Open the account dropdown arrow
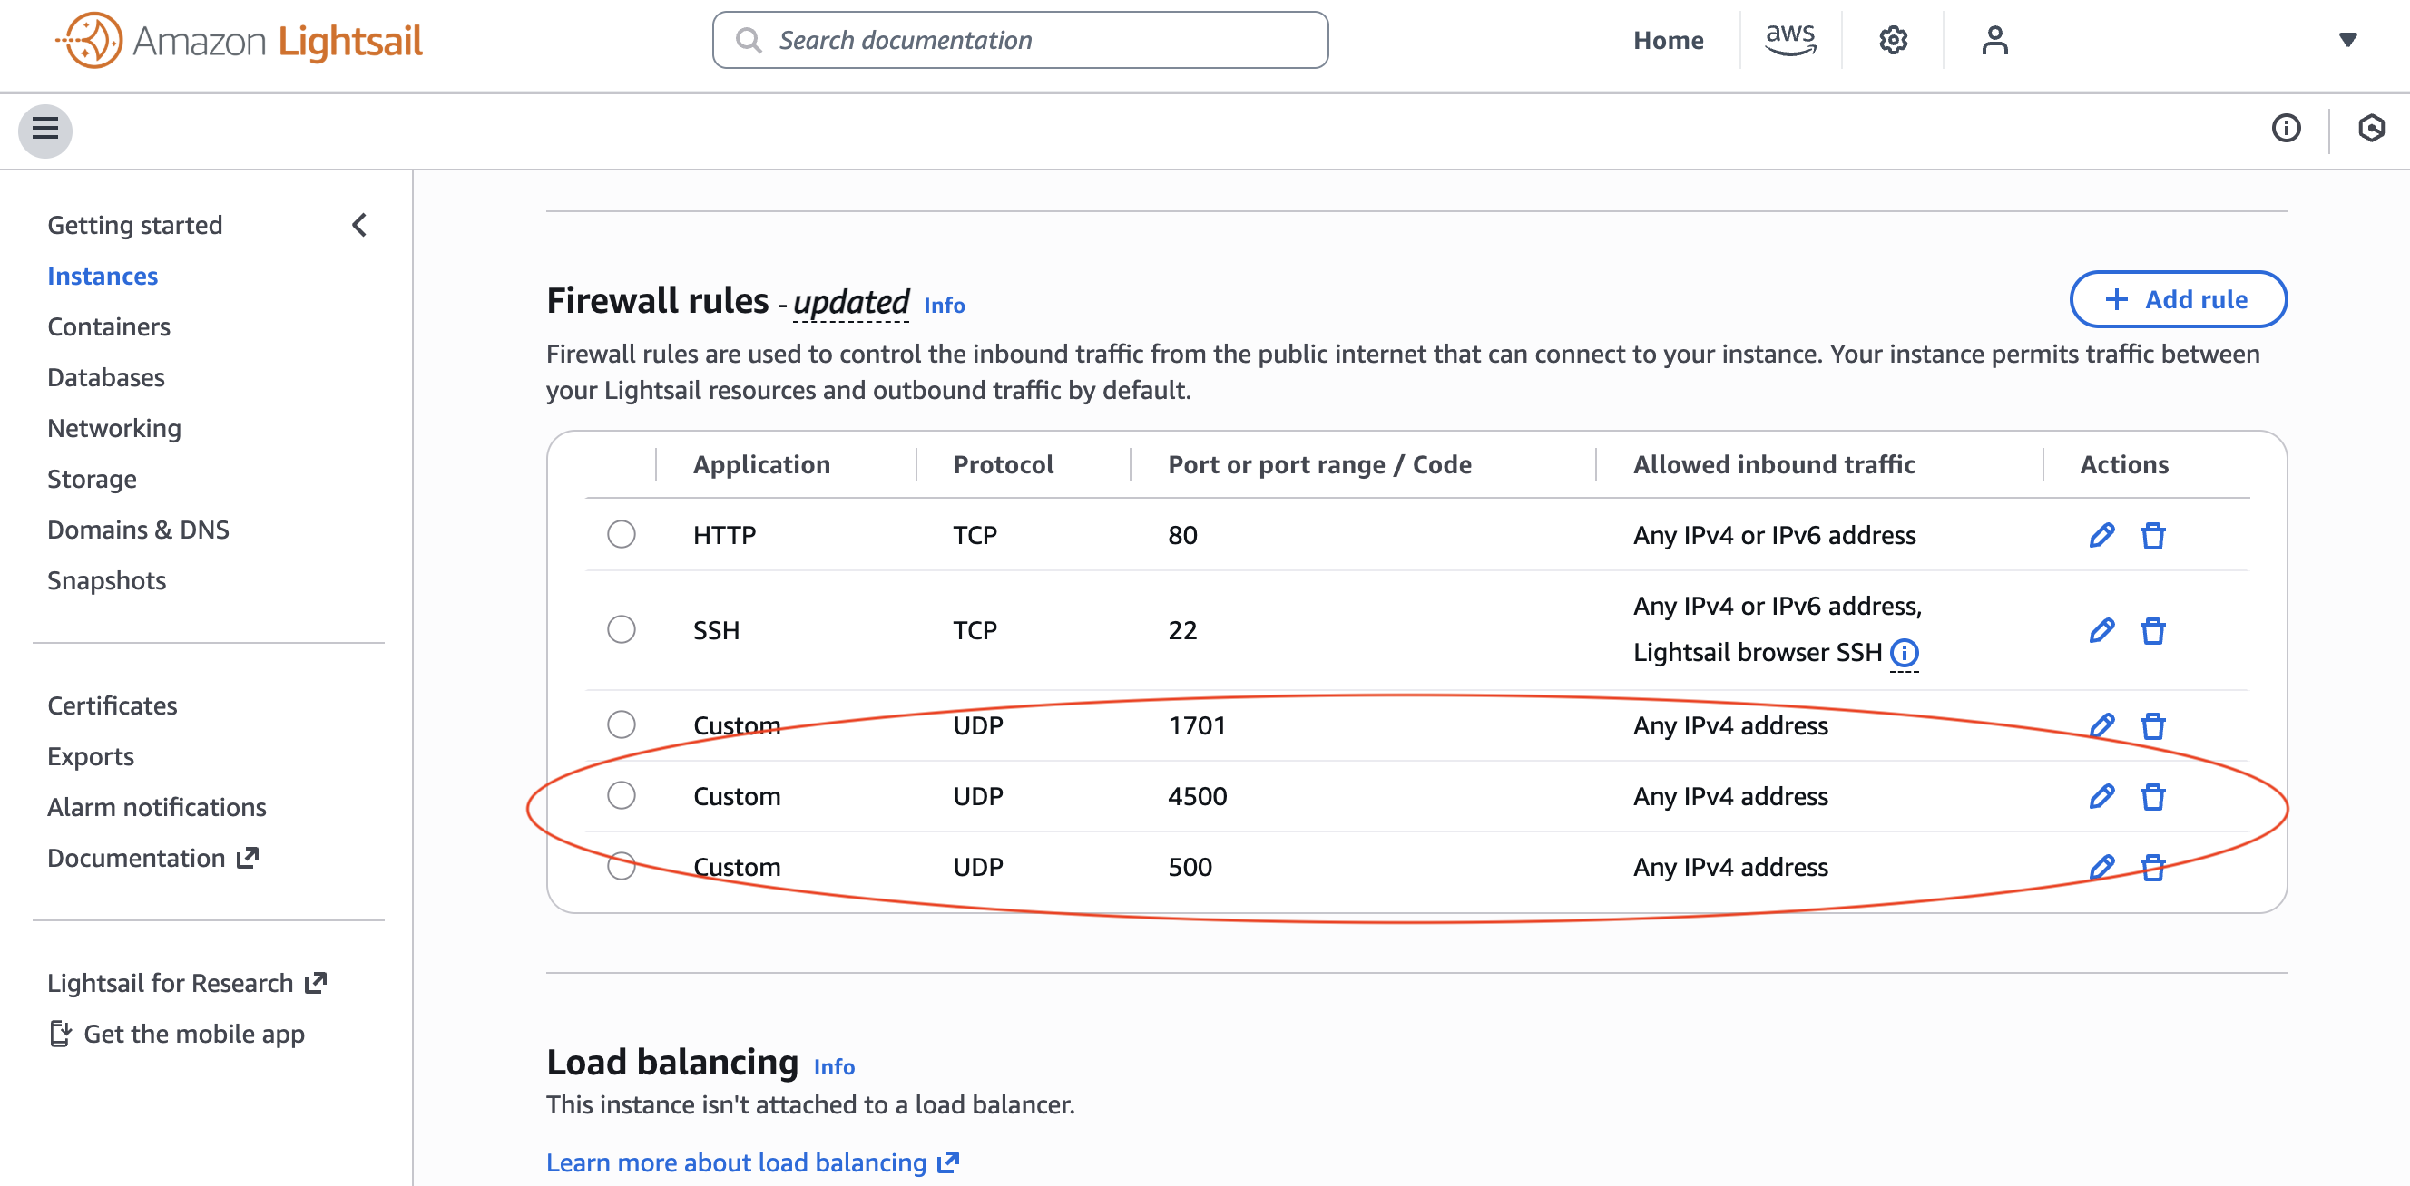 2347,40
